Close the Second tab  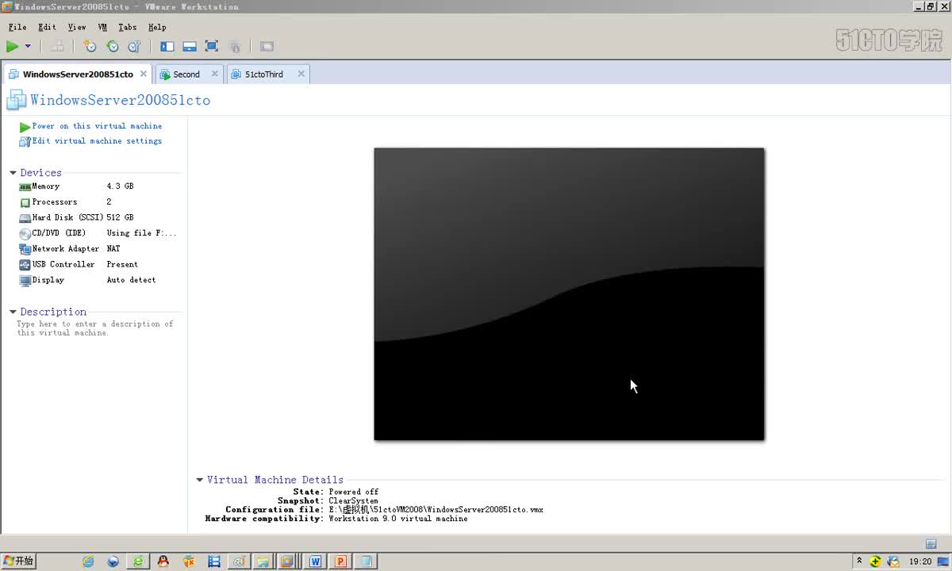pyautogui.click(x=215, y=74)
